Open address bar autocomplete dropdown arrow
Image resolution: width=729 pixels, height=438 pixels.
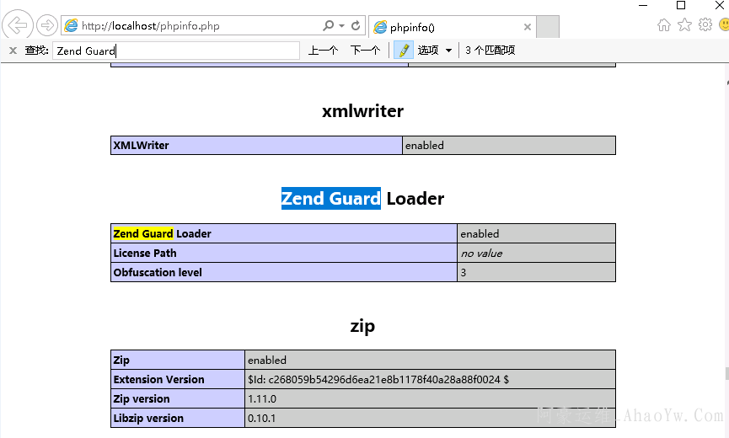click(341, 26)
